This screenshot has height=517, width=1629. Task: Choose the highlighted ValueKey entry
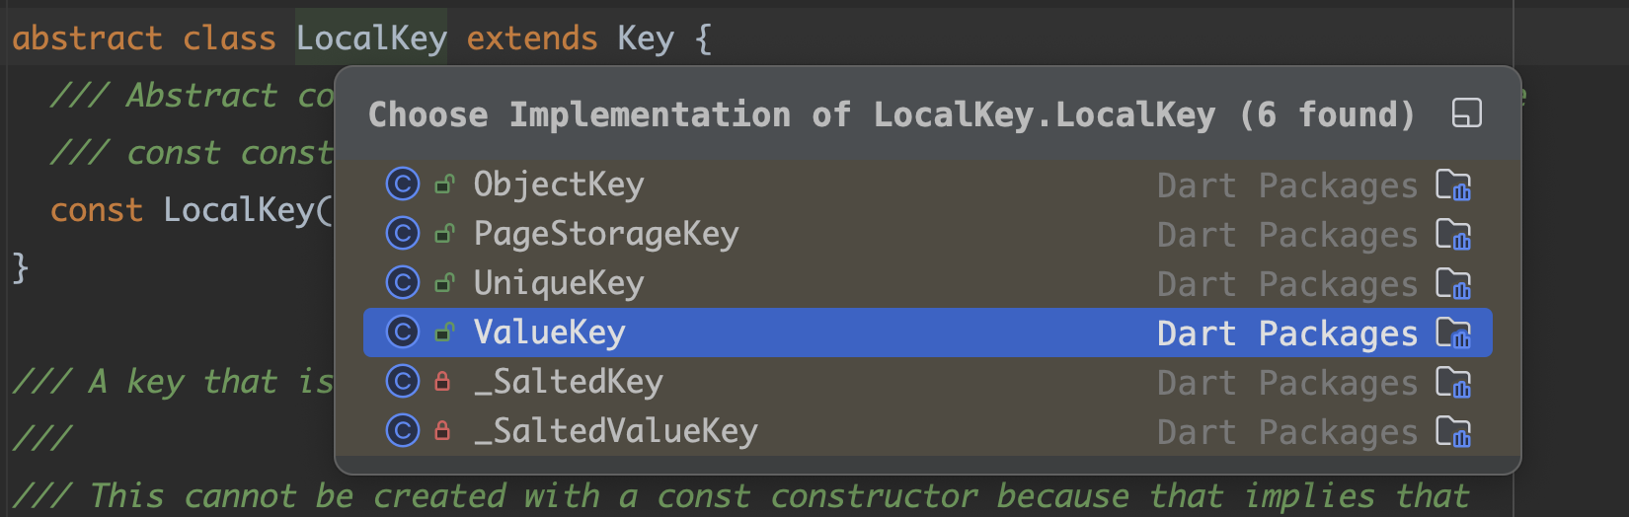927,332
